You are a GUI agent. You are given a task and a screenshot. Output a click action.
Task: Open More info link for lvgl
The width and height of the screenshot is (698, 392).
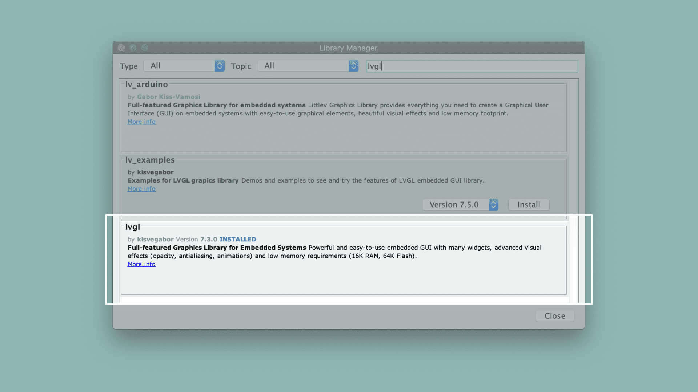tap(141, 264)
